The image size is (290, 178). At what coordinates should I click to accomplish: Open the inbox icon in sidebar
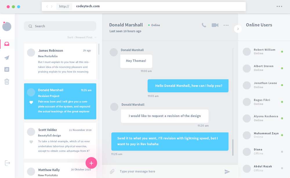(x=7, y=44)
